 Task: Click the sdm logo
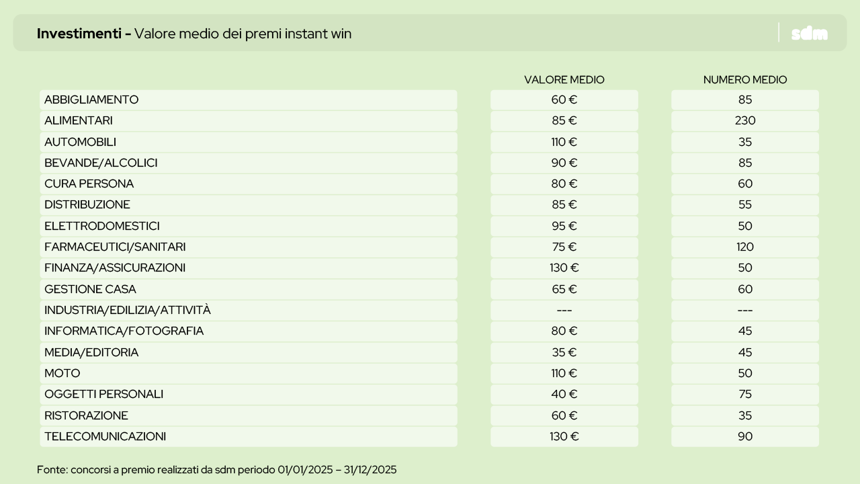coord(809,34)
